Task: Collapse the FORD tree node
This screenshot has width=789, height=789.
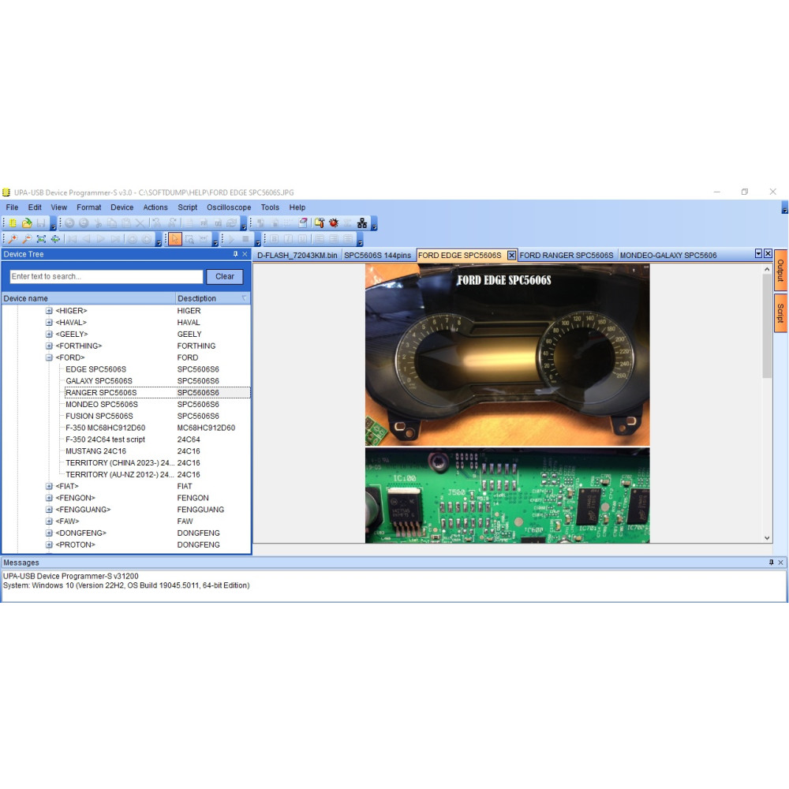Action: pos(49,357)
